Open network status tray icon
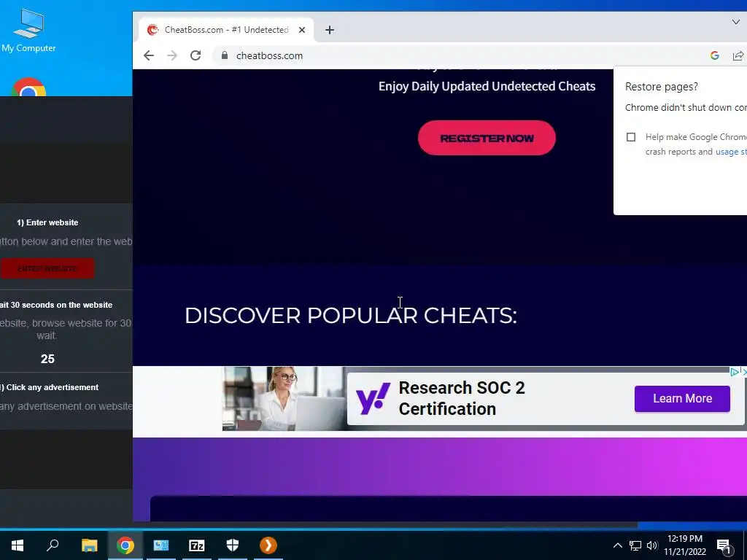This screenshot has width=747, height=560. click(x=635, y=545)
